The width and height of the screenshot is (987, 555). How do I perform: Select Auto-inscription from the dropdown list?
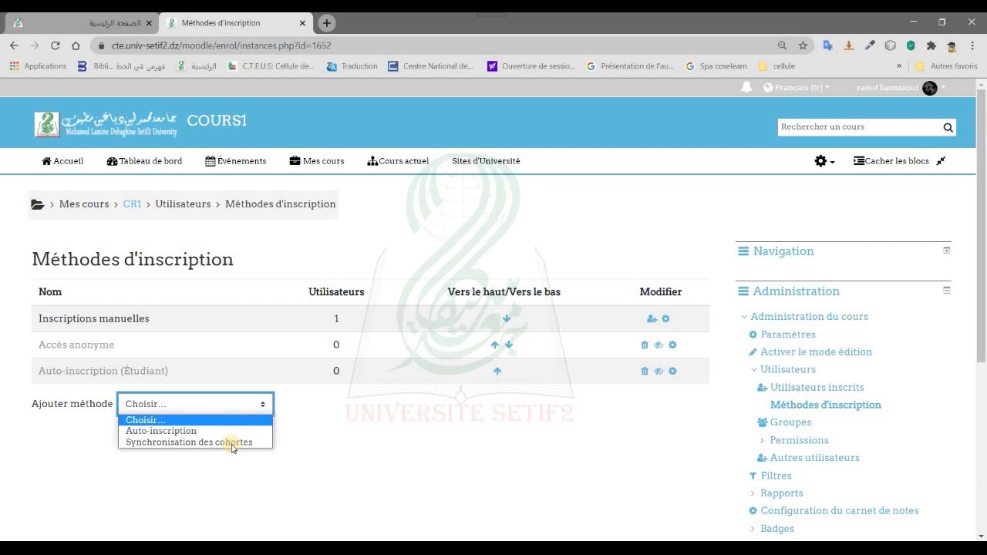[x=161, y=431]
